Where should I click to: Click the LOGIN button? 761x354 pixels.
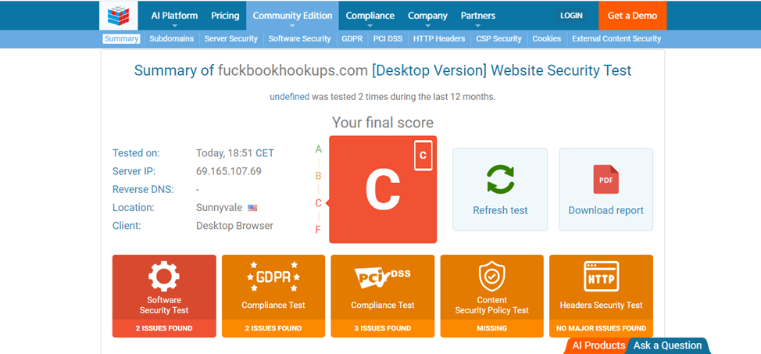click(571, 16)
